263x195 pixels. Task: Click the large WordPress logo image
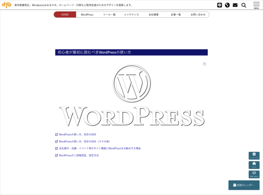coord(131,95)
